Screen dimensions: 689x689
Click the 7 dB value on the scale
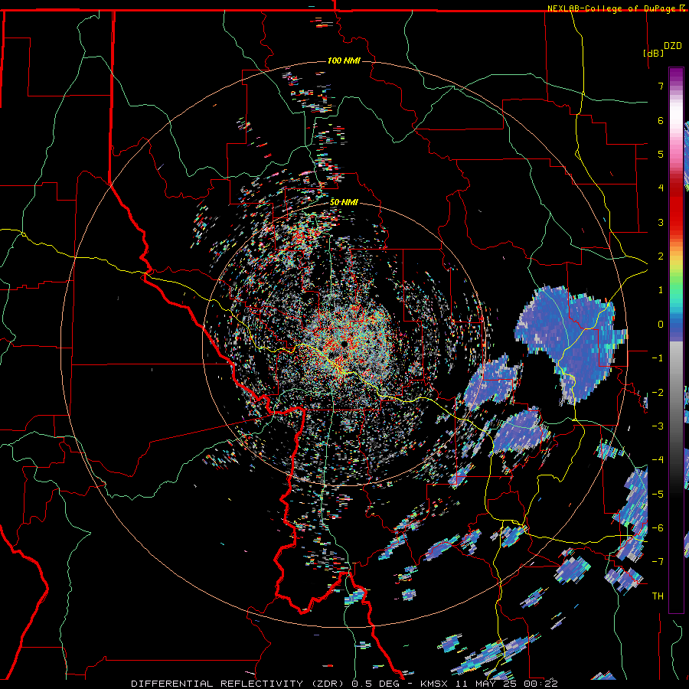[661, 86]
